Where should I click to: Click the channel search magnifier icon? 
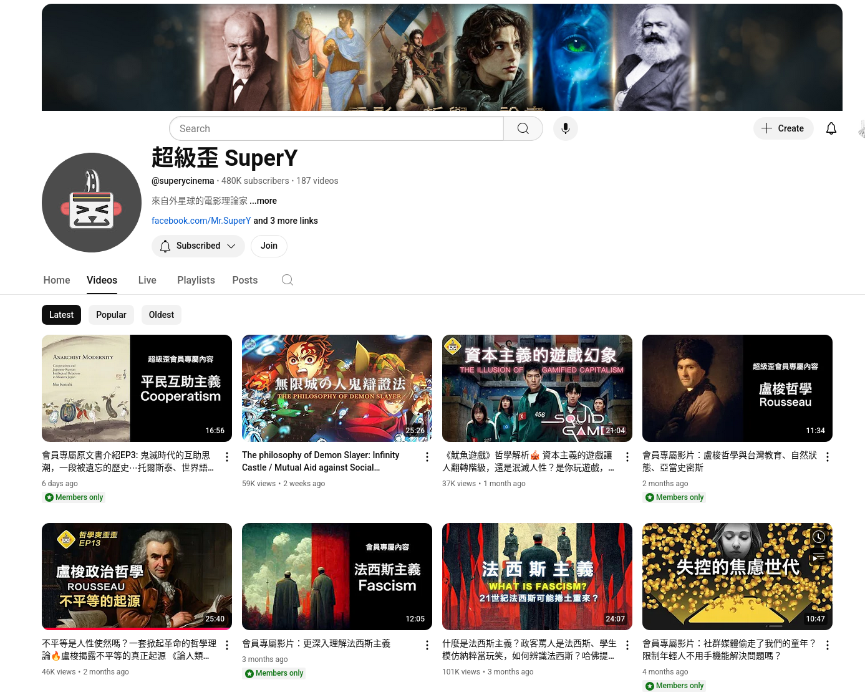pyautogui.click(x=288, y=280)
